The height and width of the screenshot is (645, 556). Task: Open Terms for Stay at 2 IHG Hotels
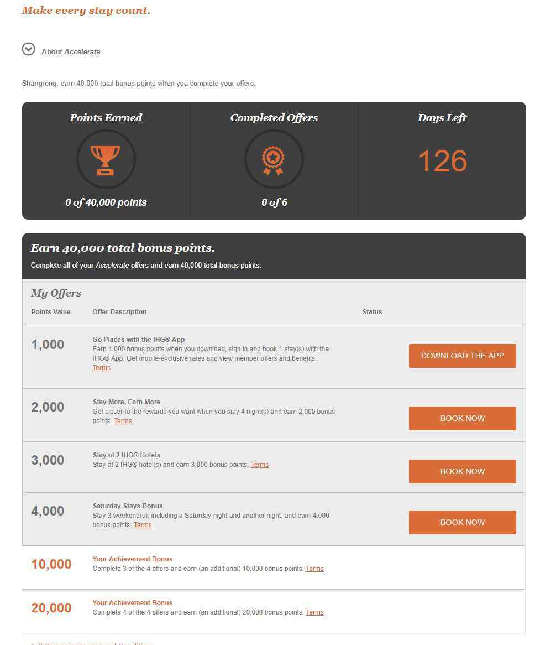[x=260, y=465]
